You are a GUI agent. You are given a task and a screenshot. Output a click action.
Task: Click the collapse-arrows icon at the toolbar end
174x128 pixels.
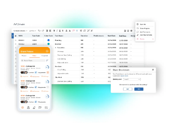point(92,31)
